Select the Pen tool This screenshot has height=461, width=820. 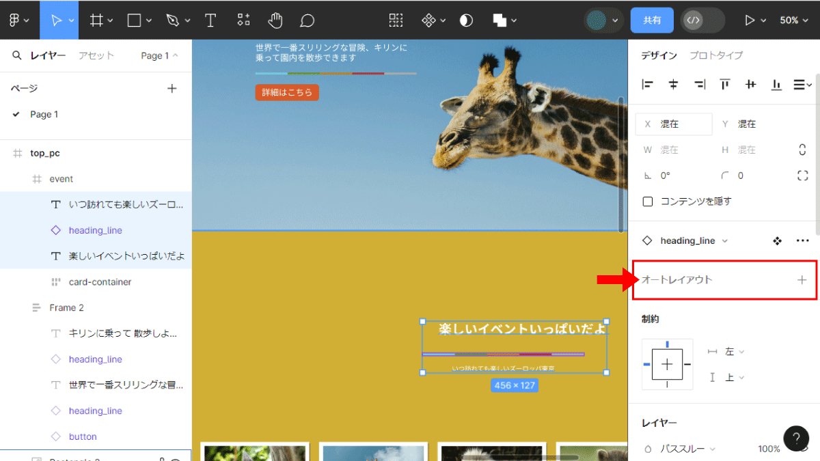[x=174, y=20]
